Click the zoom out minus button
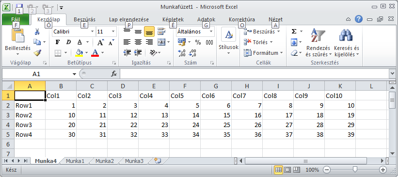Viewport: 398px width, 177px height. pyautogui.click(x=327, y=170)
